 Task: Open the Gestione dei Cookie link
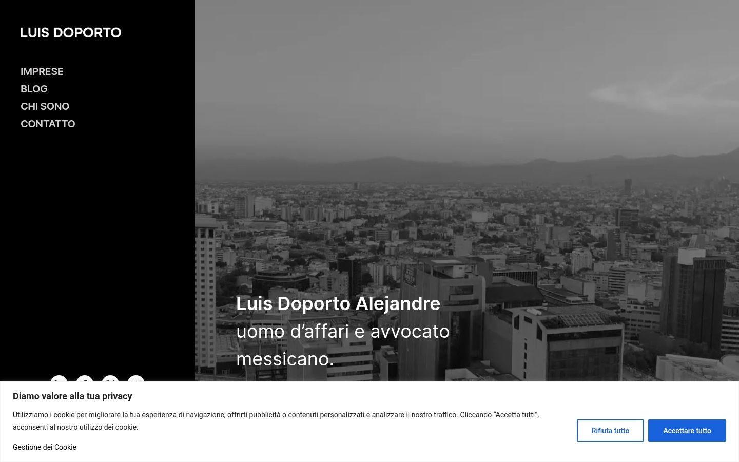[45, 447]
